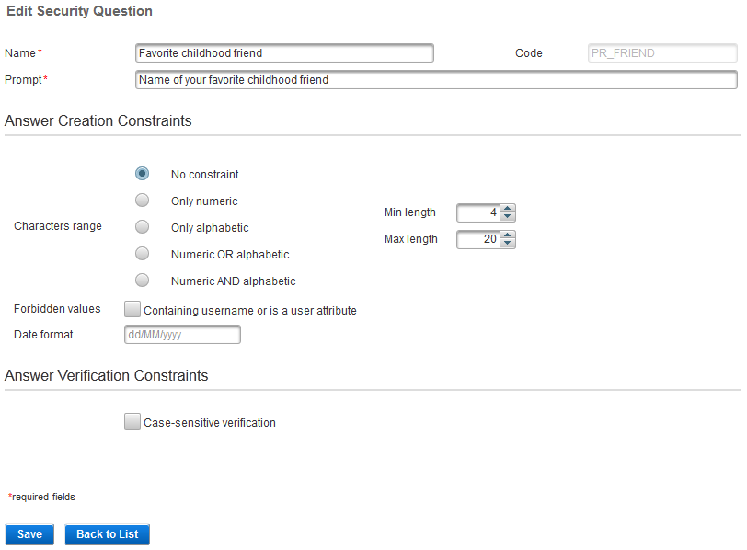Increase the Min length value

pos(507,208)
